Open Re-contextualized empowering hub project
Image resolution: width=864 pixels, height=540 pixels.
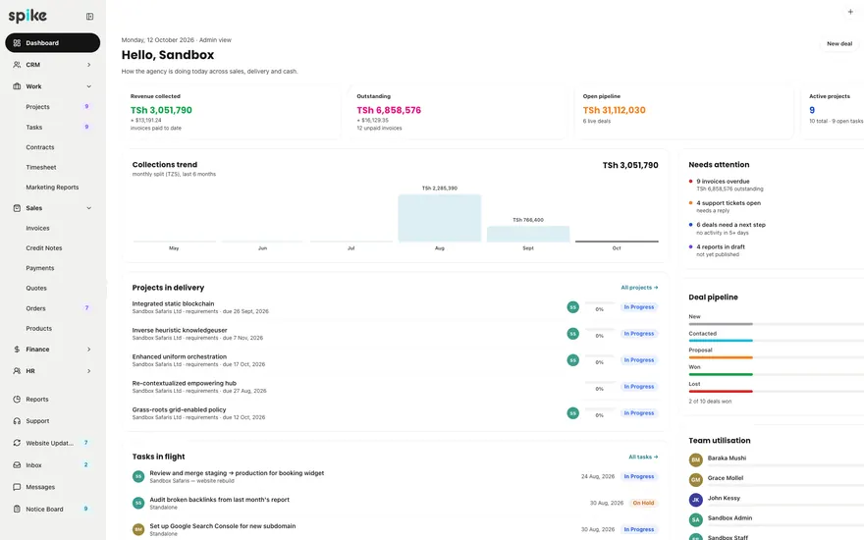coord(184,383)
